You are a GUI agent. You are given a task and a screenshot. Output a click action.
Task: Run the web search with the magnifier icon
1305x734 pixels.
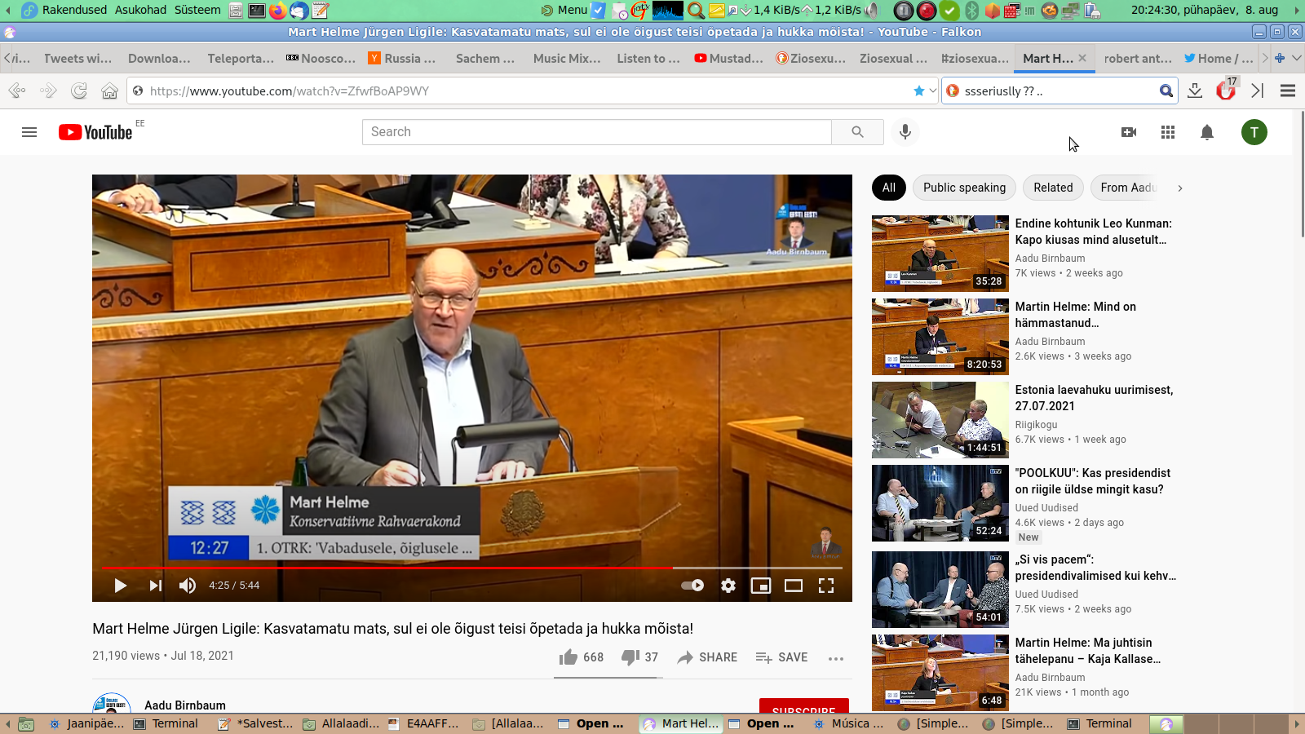[x=1166, y=91]
